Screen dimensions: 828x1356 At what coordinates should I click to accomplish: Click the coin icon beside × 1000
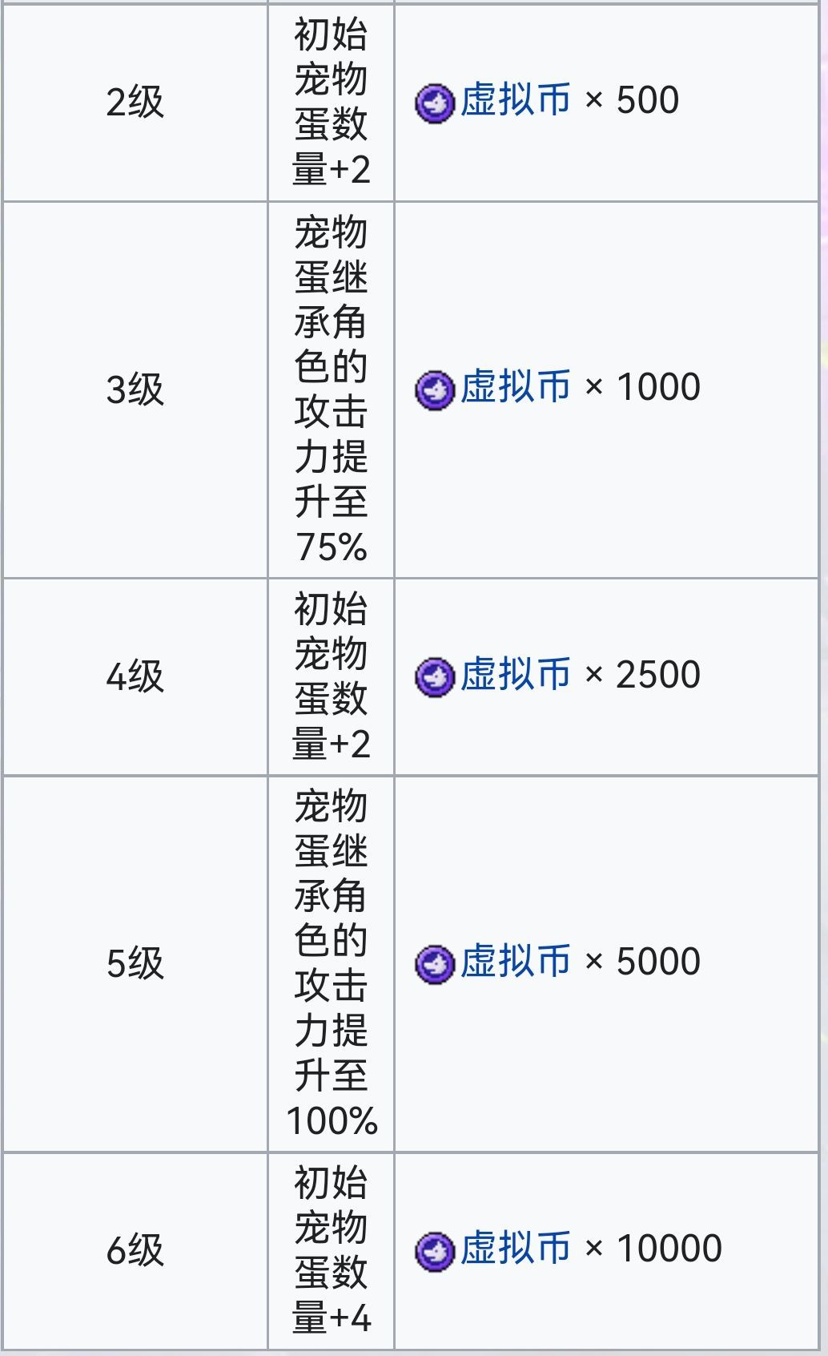pyautogui.click(x=435, y=389)
